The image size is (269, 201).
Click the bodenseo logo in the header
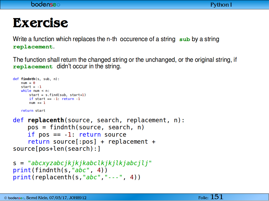click(45, 4)
